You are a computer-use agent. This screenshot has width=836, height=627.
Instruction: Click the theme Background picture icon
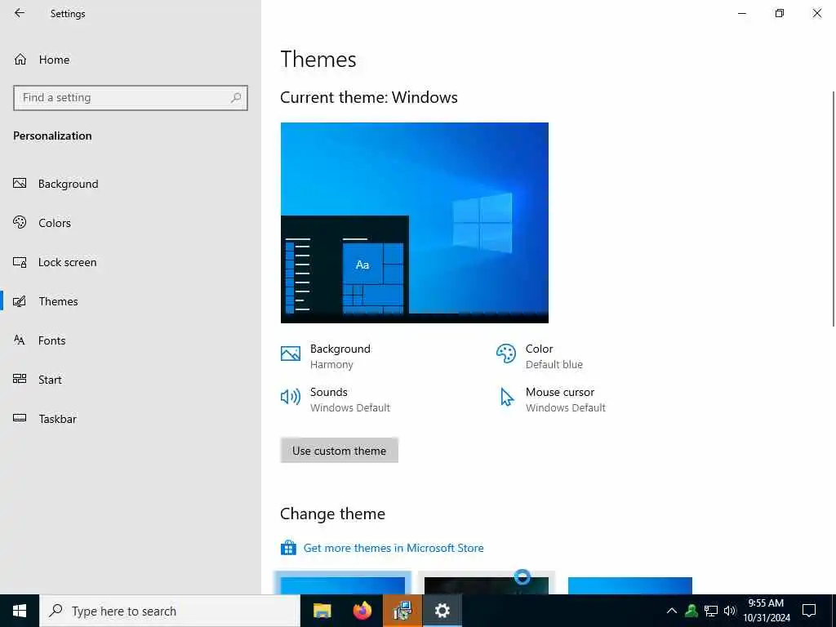(291, 354)
